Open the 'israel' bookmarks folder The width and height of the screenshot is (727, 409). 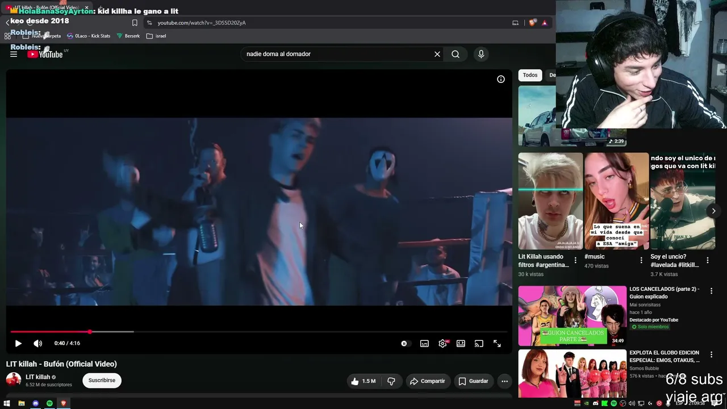pyautogui.click(x=156, y=36)
